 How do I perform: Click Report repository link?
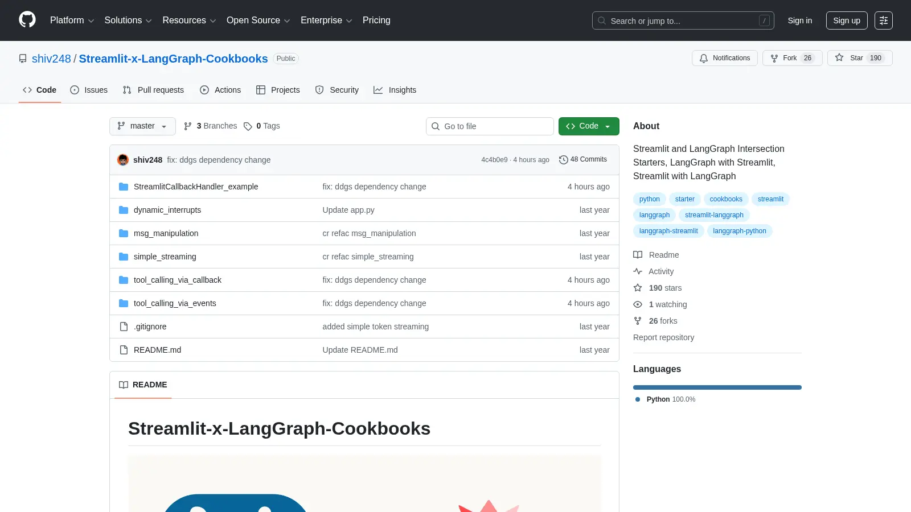pos(663,337)
